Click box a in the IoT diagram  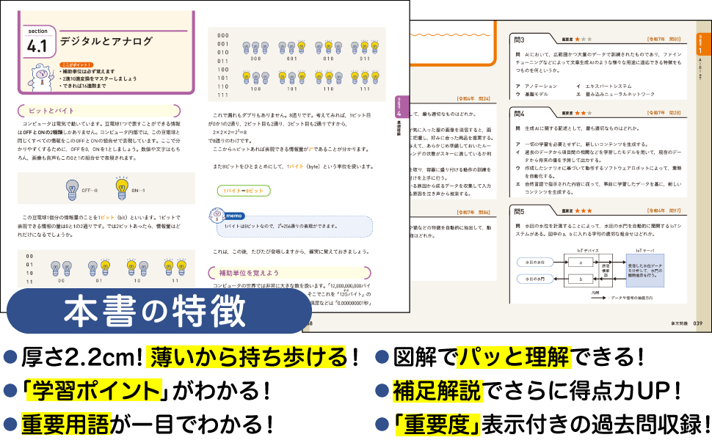pos(580,261)
